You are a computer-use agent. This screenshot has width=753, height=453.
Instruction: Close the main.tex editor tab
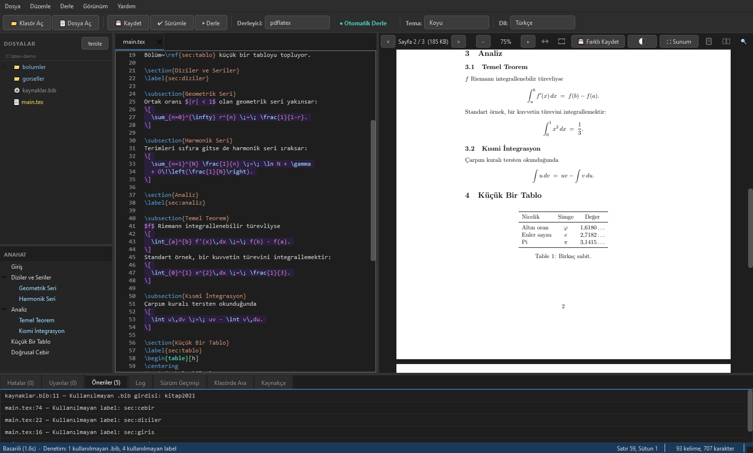pyautogui.click(x=159, y=42)
